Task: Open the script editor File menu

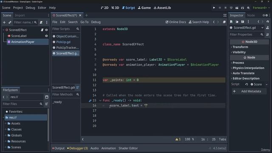Action: pyautogui.click(x=55, y=22)
